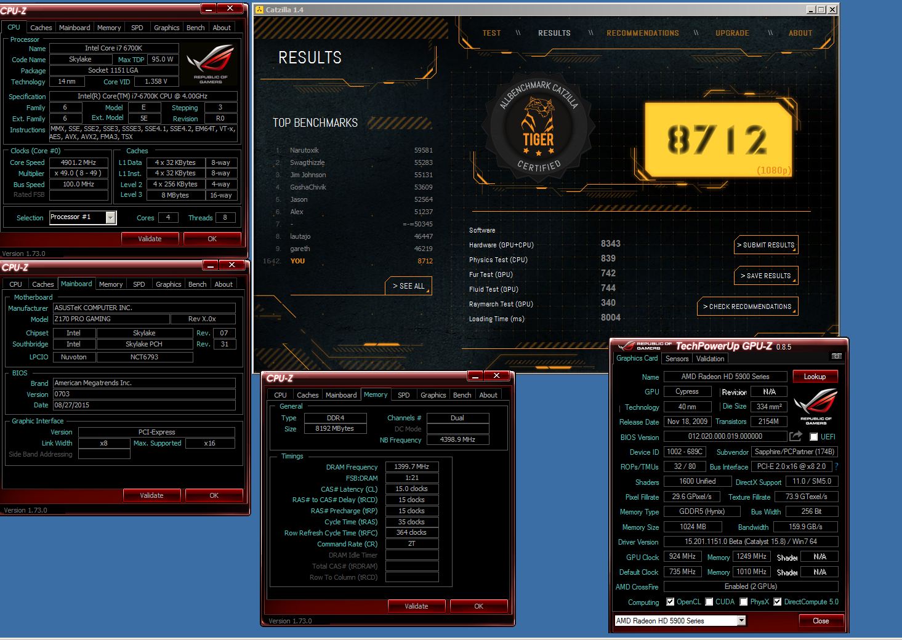
Task: Click the Mainboard model Z170 PRO GAMING field
Action: (x=111, y=319)
